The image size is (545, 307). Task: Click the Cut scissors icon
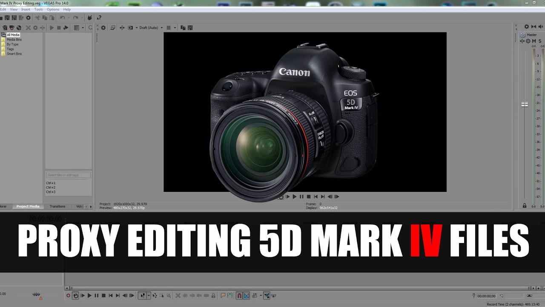(37, 18)
